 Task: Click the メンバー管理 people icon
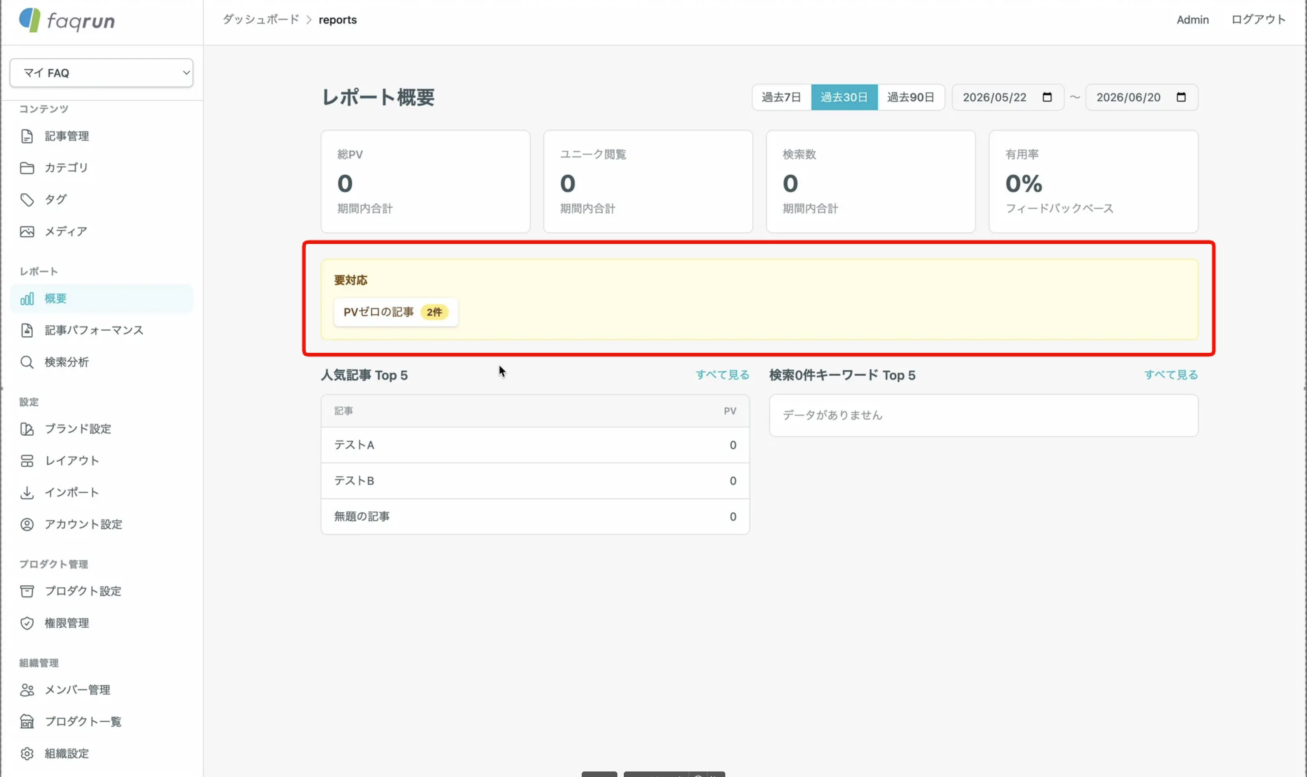coord(27,690)
